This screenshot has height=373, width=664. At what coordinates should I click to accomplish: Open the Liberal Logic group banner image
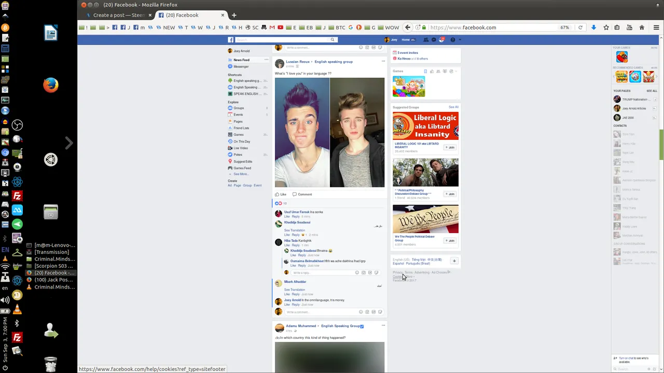pos(425,125)
